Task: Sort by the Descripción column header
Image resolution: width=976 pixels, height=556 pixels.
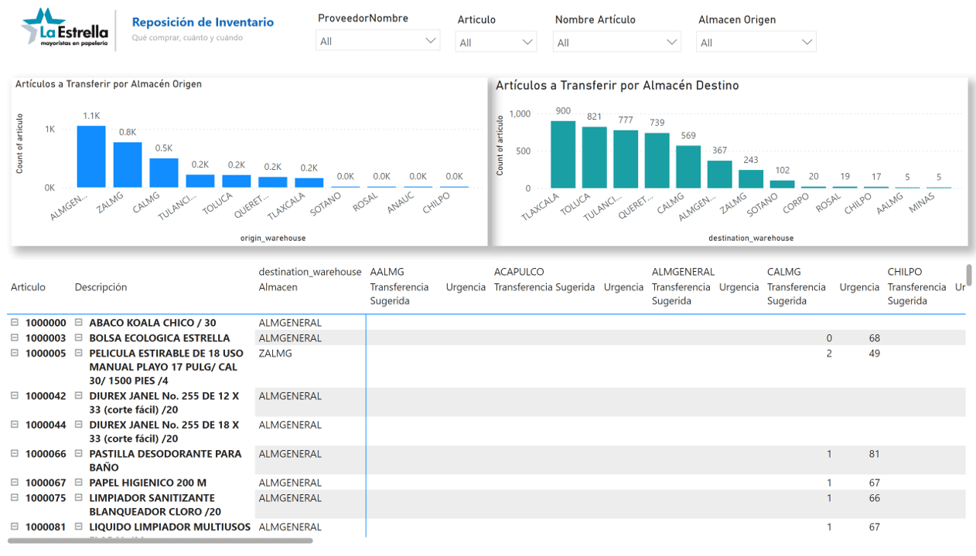Action: pos(101,286)
